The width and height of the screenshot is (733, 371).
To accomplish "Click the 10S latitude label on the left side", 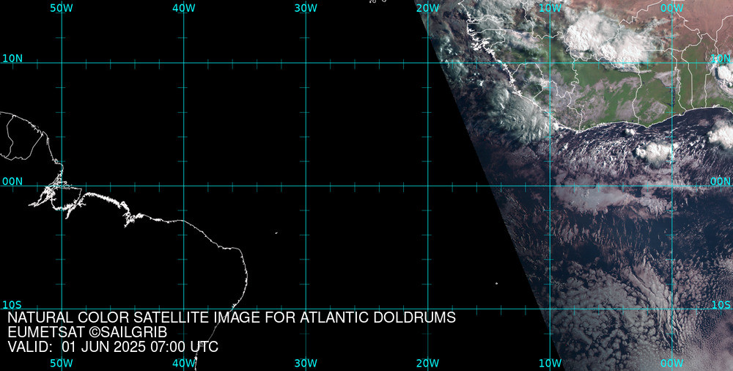I will [12, 305].
